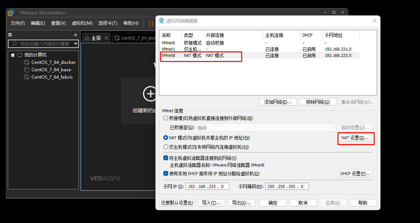420x223 pixels.
Task: Open the 已桥接至 dropdown list
Action: pos(266,128)
